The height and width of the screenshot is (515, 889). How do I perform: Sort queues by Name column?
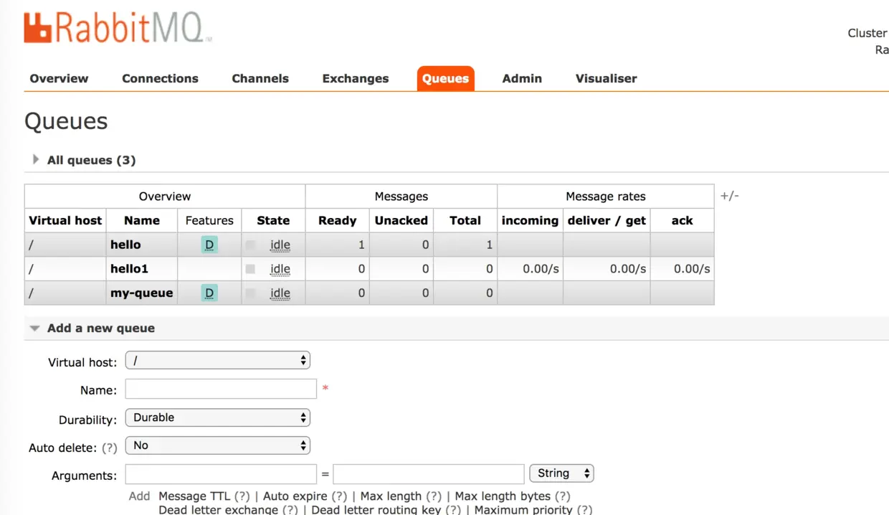click(141, 220)
